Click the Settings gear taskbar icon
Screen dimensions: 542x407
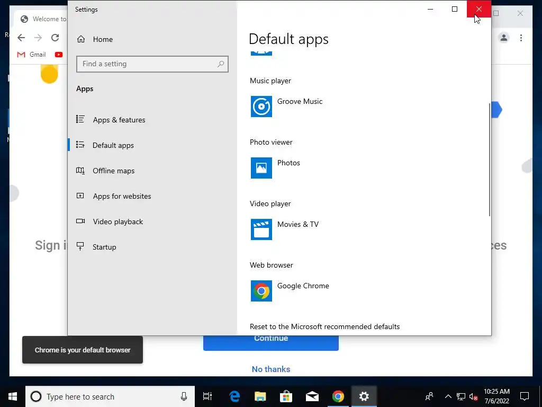point(364,396)
